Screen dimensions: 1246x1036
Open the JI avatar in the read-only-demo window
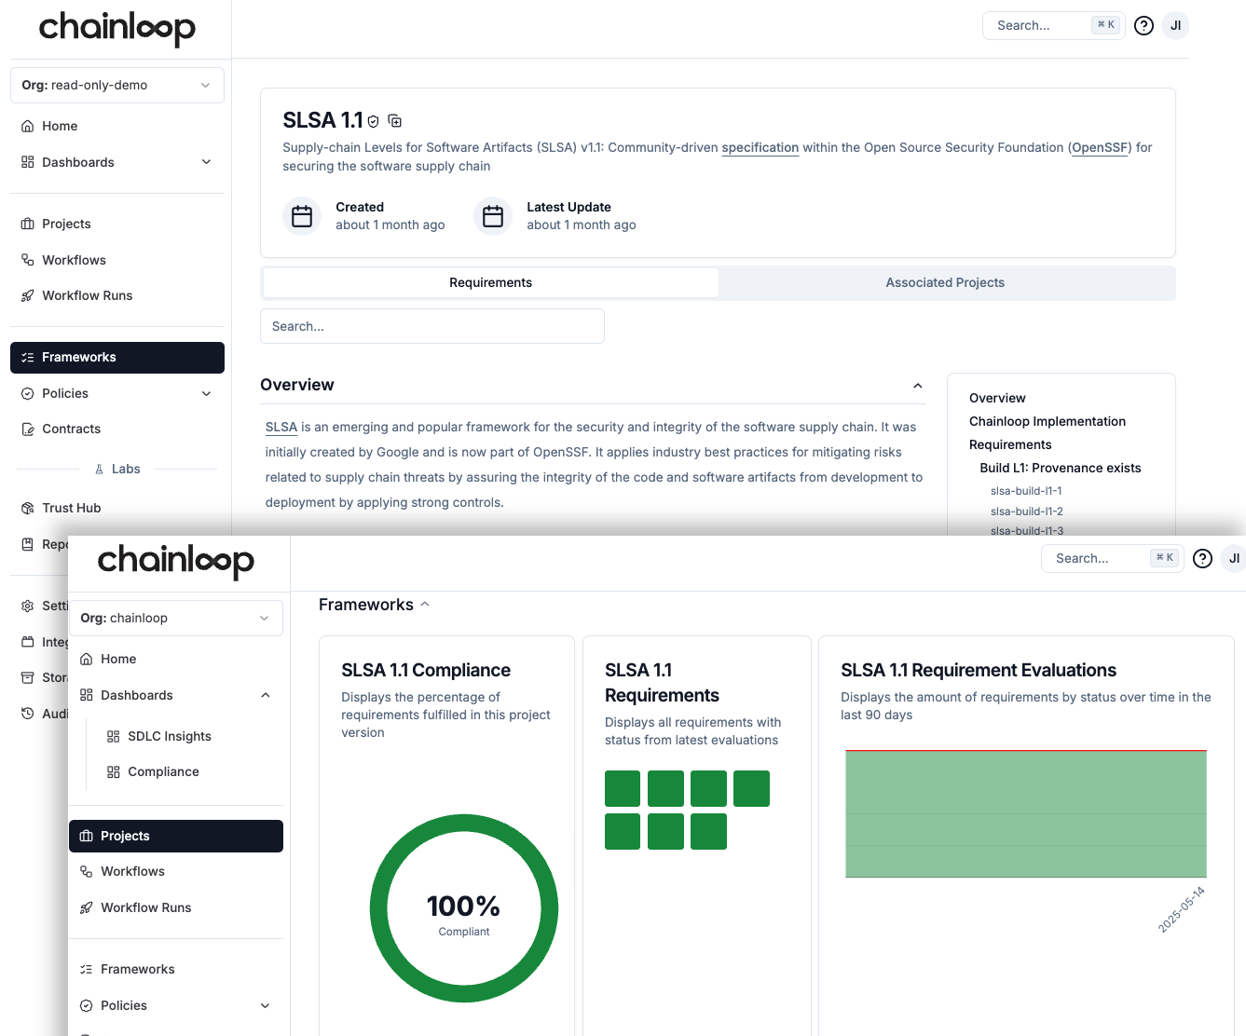[x=1175, y=26]
